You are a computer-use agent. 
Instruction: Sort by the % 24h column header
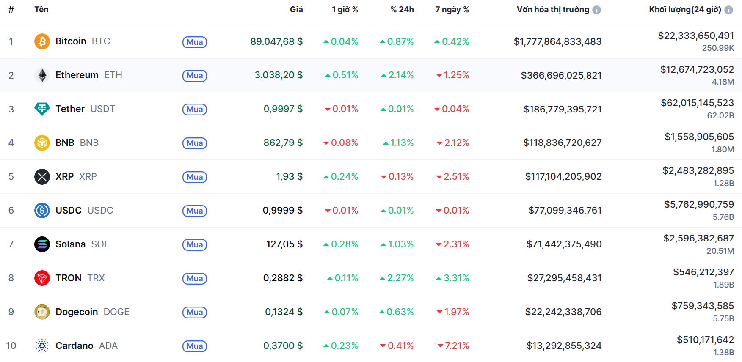point(402,9)
